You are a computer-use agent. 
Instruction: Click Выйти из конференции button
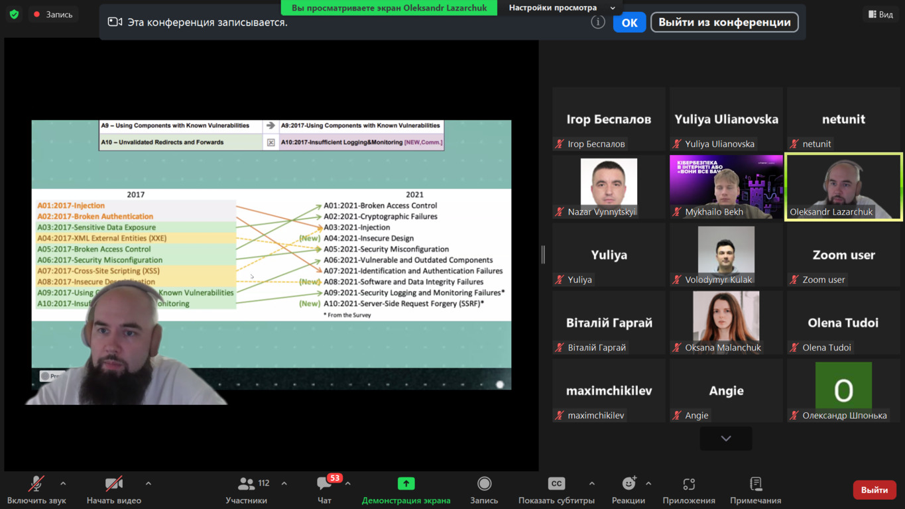pyautogui.click(x=724, y=22)
